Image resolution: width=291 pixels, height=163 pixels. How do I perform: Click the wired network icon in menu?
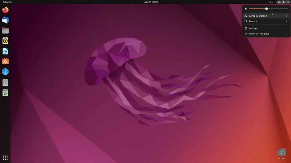(x=246, y=16)
